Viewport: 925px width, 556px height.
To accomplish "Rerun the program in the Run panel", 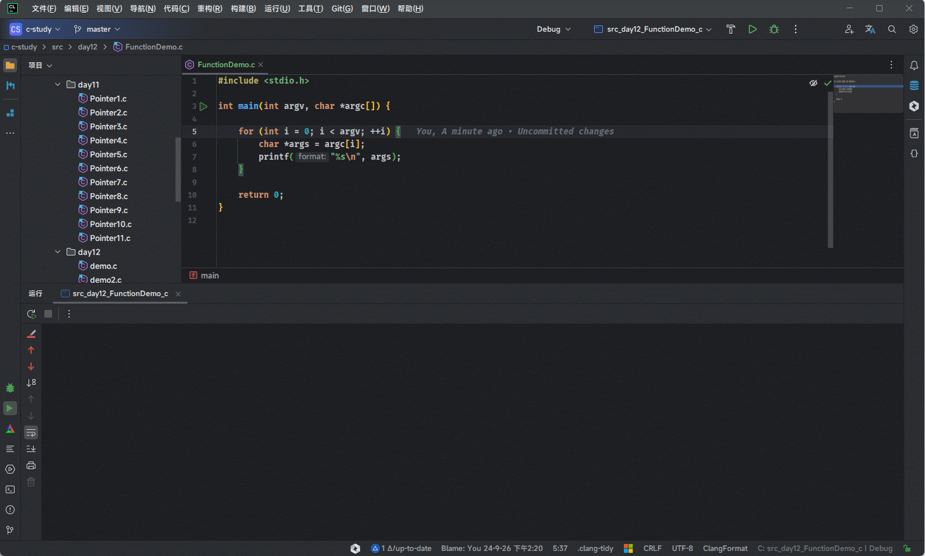I will (31, 314).
